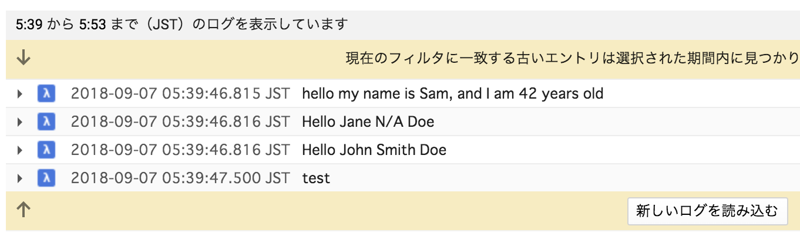Click message 'hello my name is Sam'
The height and width of the screenshot is (236, 800).
pyautogui.click(x=452, y=93)
